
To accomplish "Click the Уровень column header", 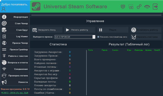I will (148, 50).
